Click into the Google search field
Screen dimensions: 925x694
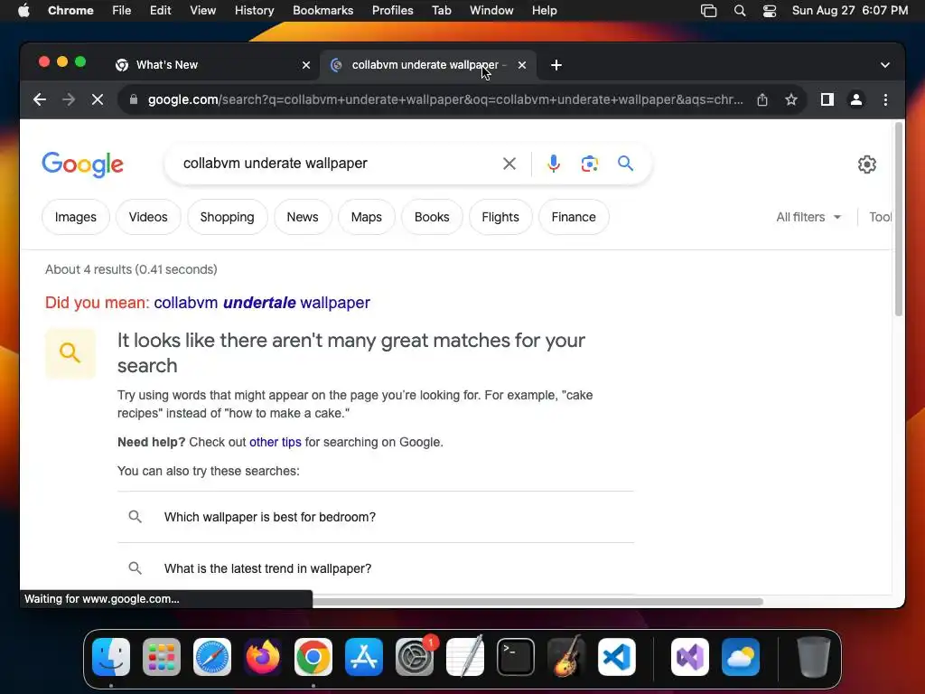(x=336, y=164)
